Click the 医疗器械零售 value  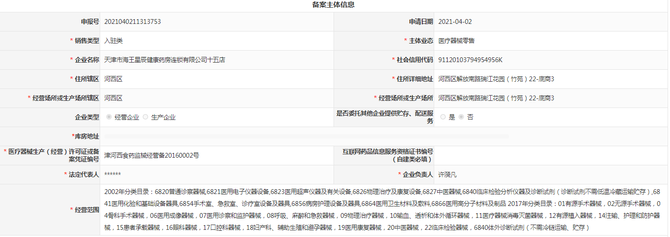(457, 41)
